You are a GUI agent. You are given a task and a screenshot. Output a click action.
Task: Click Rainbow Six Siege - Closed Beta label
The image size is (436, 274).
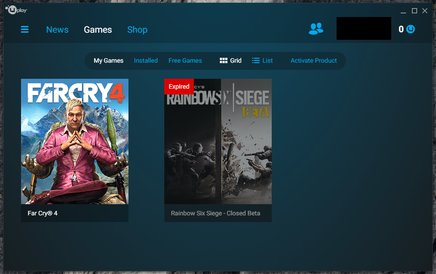coord(215,214)
